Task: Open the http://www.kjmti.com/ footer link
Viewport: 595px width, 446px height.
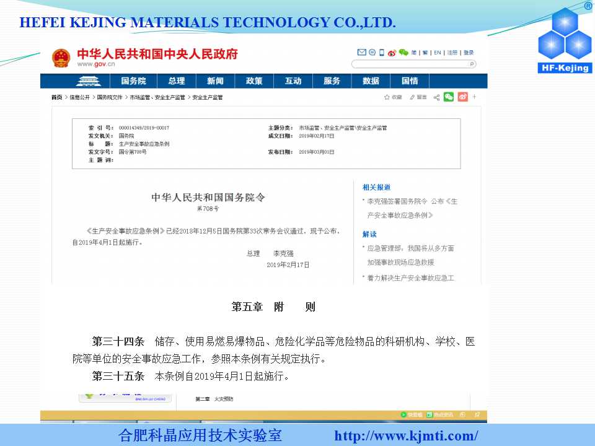Action: pyautogui.click(x=406, y=435)
